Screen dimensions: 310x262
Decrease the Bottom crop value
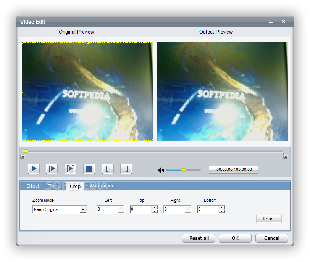[222, 211]
